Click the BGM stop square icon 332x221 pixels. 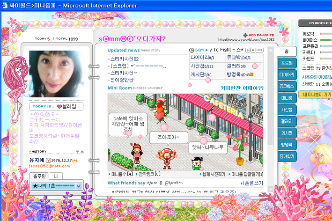click(253, 50)
